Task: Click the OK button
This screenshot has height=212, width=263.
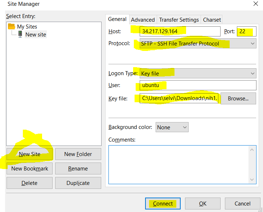Action: 203,203
